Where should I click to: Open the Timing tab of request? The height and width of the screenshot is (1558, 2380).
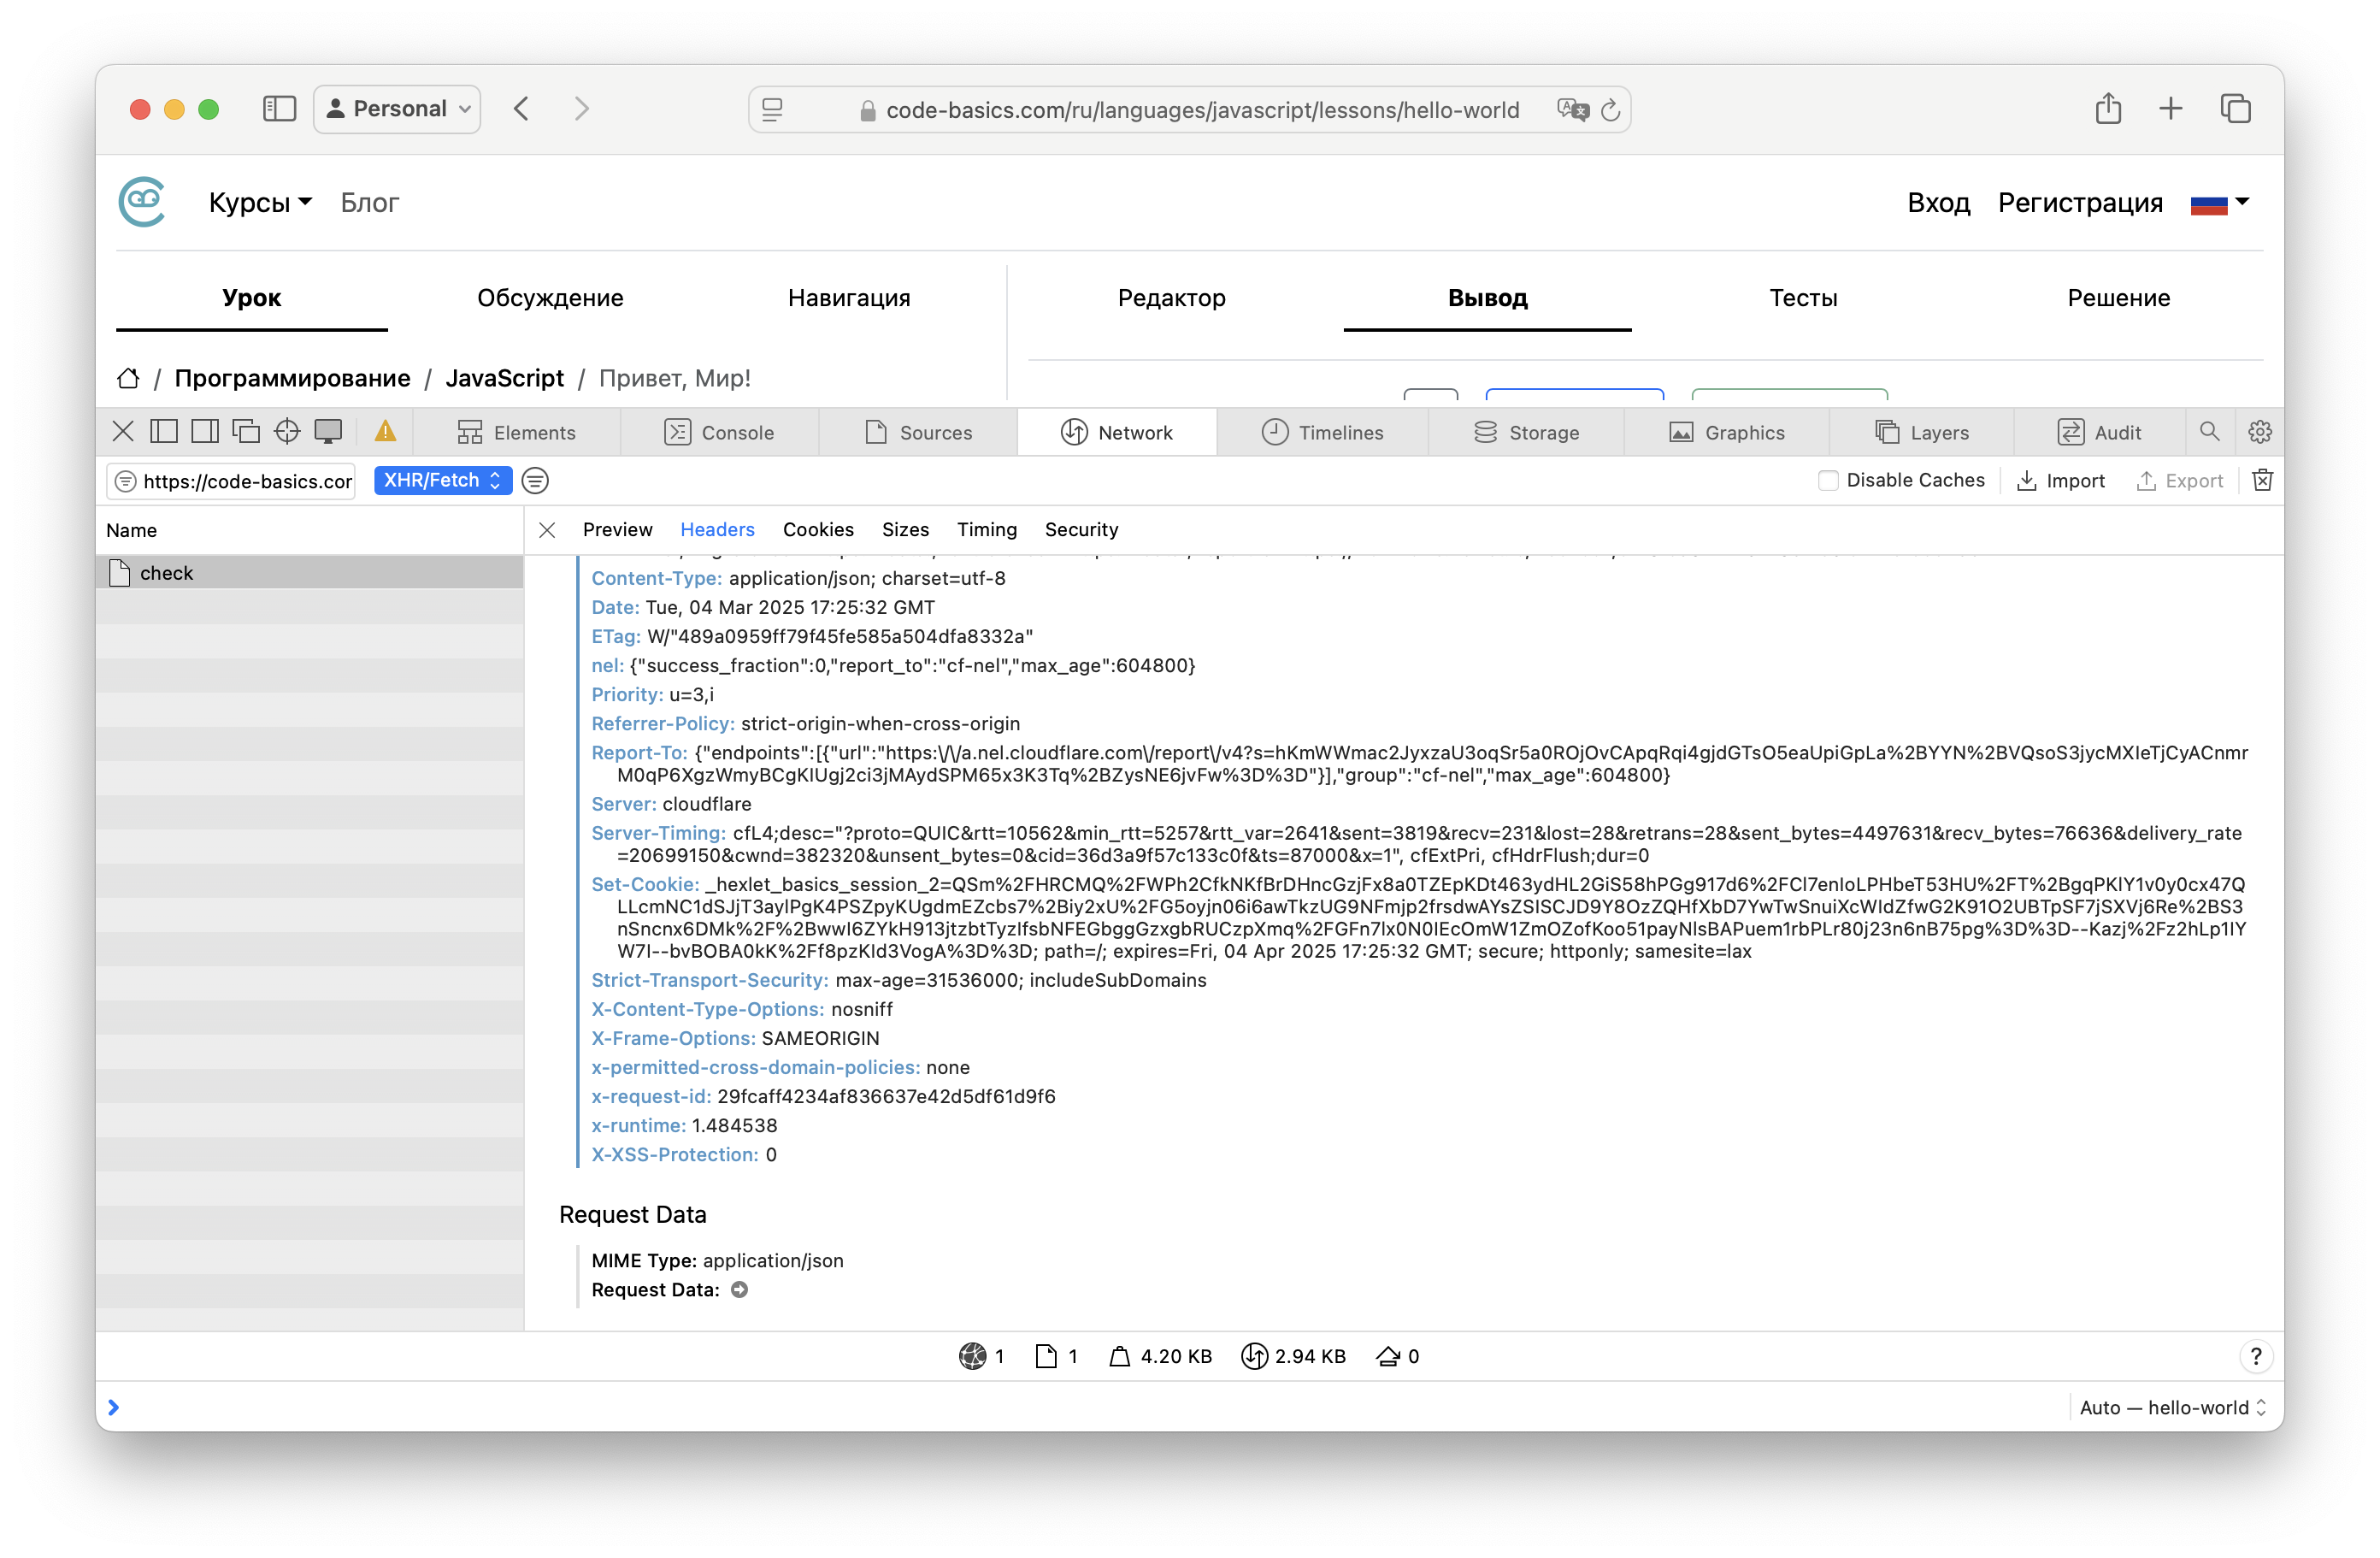[986, 530]
